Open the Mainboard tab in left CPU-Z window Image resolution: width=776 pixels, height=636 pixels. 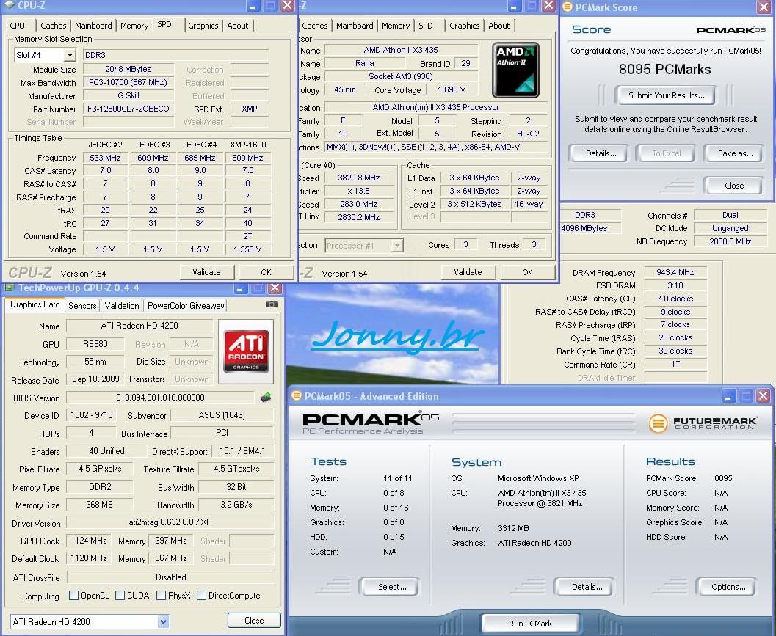(x=93, y=26)
